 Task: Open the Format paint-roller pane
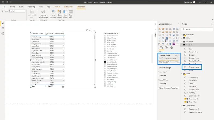pyautogui.click(x=166, y=48)
